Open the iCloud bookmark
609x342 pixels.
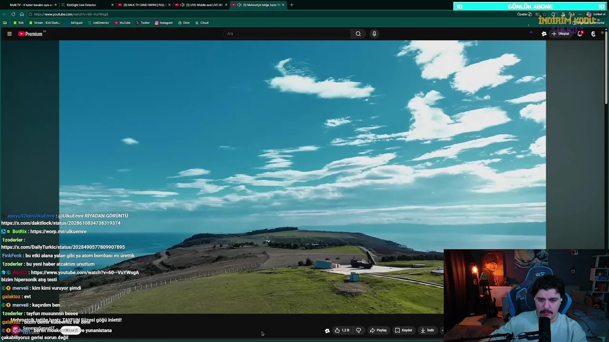pos(202,23)
